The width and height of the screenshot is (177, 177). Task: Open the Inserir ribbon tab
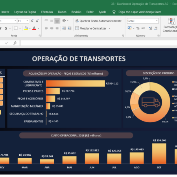point(5,12)
